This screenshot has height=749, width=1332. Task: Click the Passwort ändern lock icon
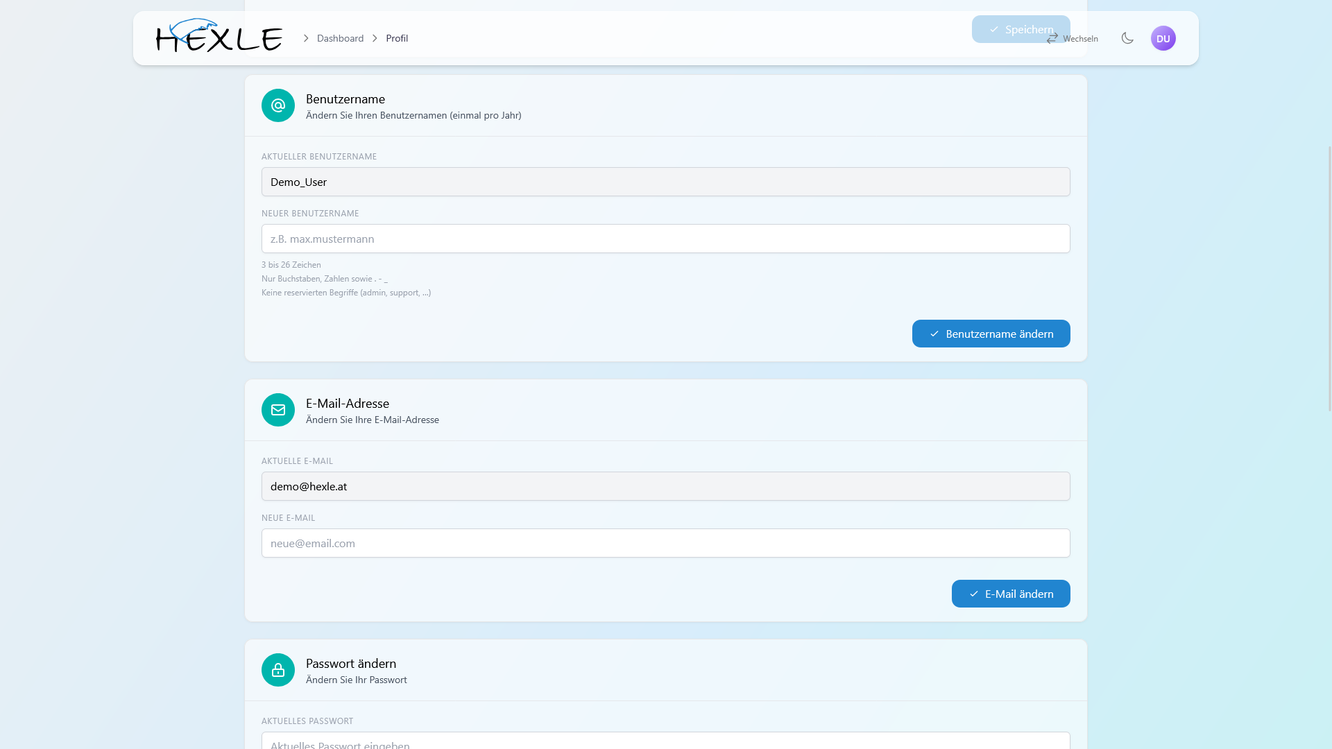278,670
